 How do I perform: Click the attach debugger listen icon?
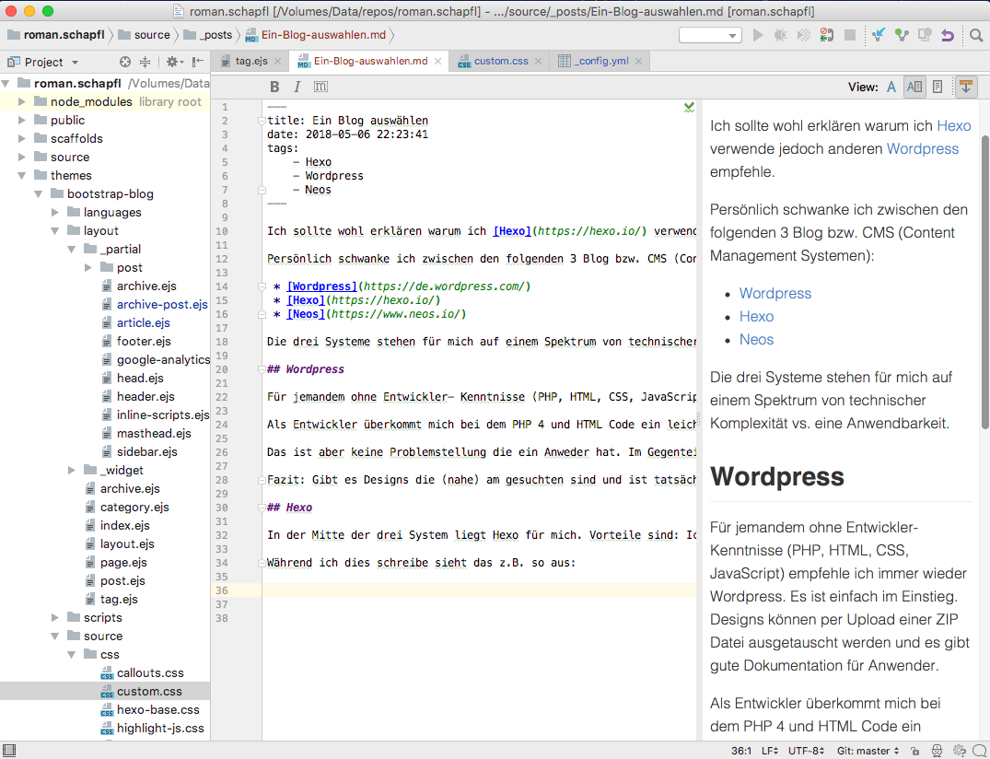826,35
